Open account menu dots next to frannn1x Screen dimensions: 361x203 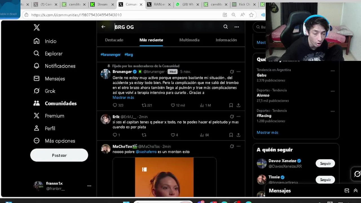[x=89, y=186]
